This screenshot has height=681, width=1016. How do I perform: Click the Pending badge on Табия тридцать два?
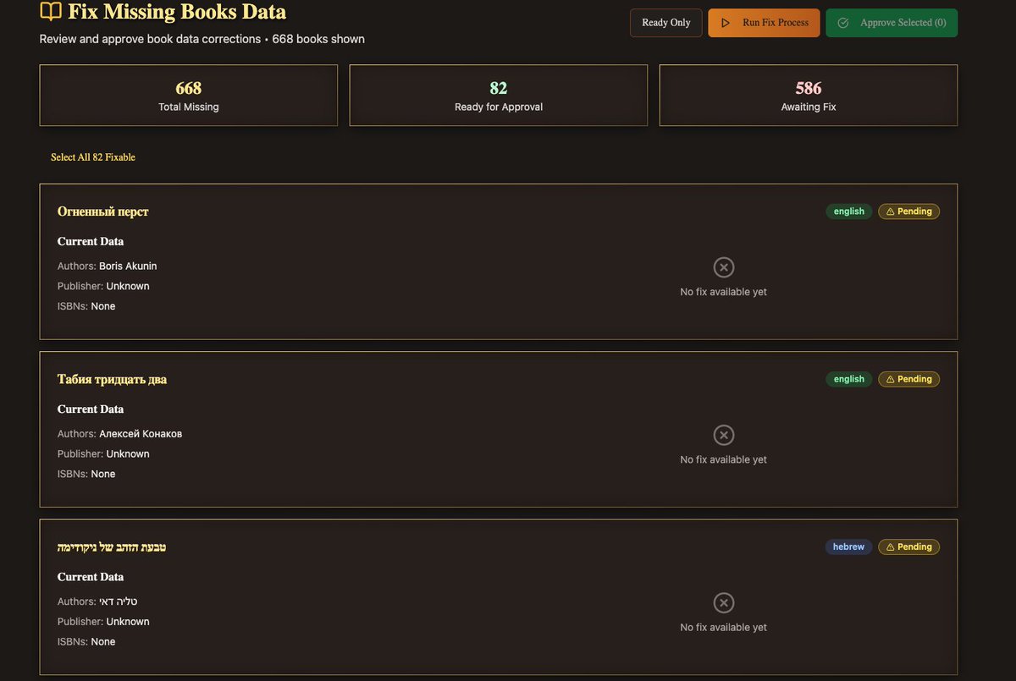(908, 379)
